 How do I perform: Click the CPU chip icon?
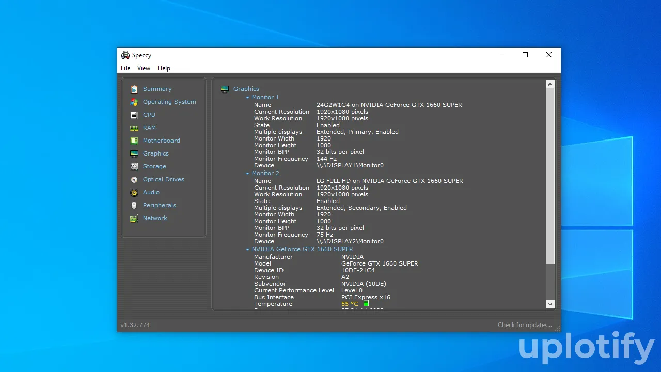pos(134,115)
